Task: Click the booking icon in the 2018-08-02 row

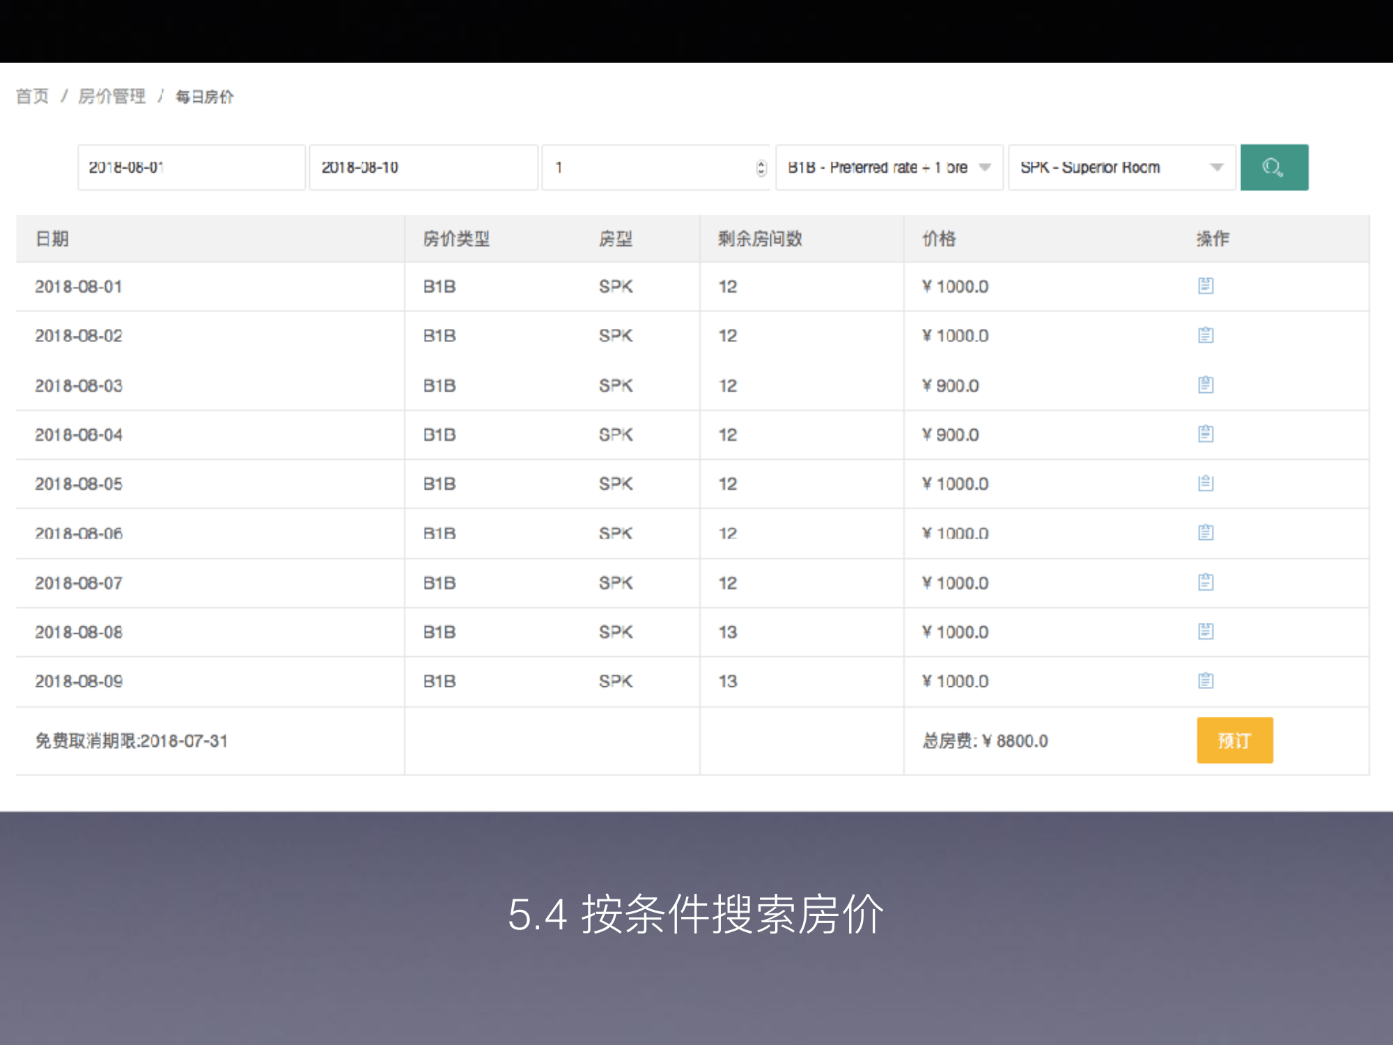Action: pos(1206,335)
